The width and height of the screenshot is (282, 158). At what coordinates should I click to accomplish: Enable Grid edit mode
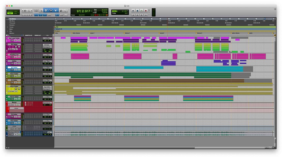16,13
